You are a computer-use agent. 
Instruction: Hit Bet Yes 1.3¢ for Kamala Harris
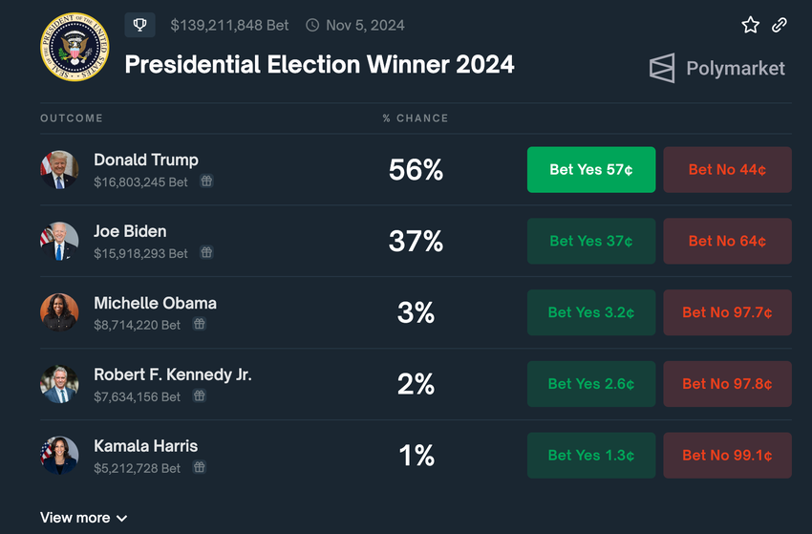pyautogui.click(x=591, y=457)
